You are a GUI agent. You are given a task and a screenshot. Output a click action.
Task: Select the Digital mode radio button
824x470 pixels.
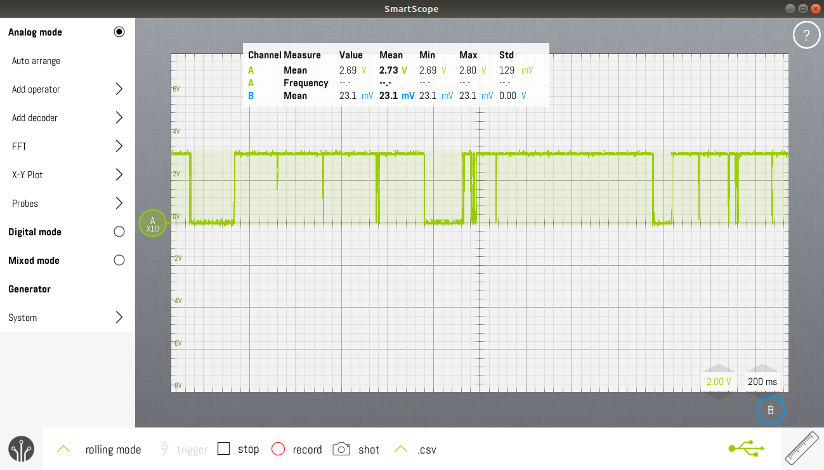coord(119,232)
